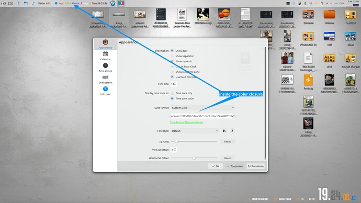Select the Sneltoetsen keyboard section
361x203 pixels.
click(x=105, y=80)
